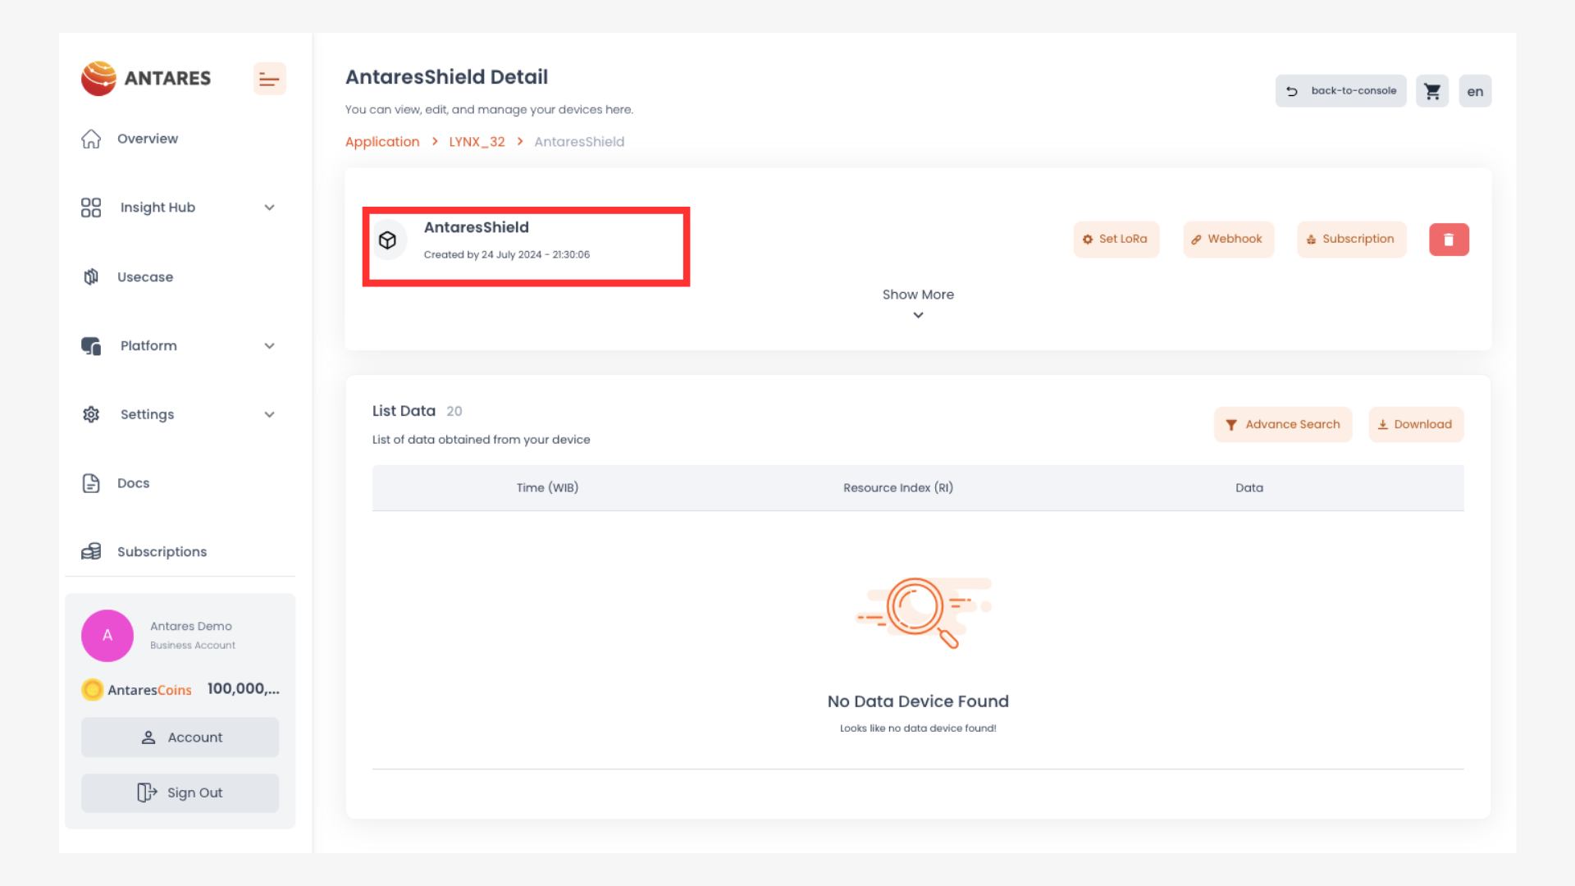
Task: Expand the Insight Hub menu chevron
Action: (x=269, y=208)
